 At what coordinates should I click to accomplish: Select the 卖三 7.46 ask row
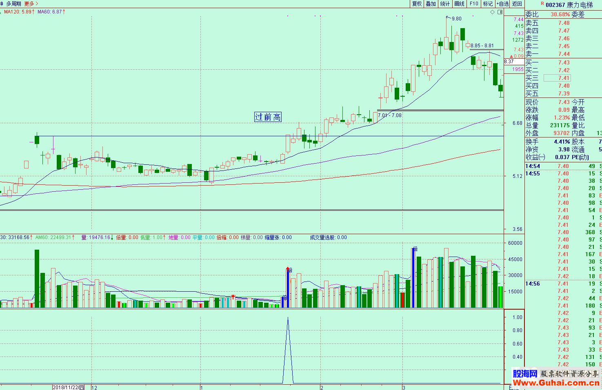click(563, 39)
